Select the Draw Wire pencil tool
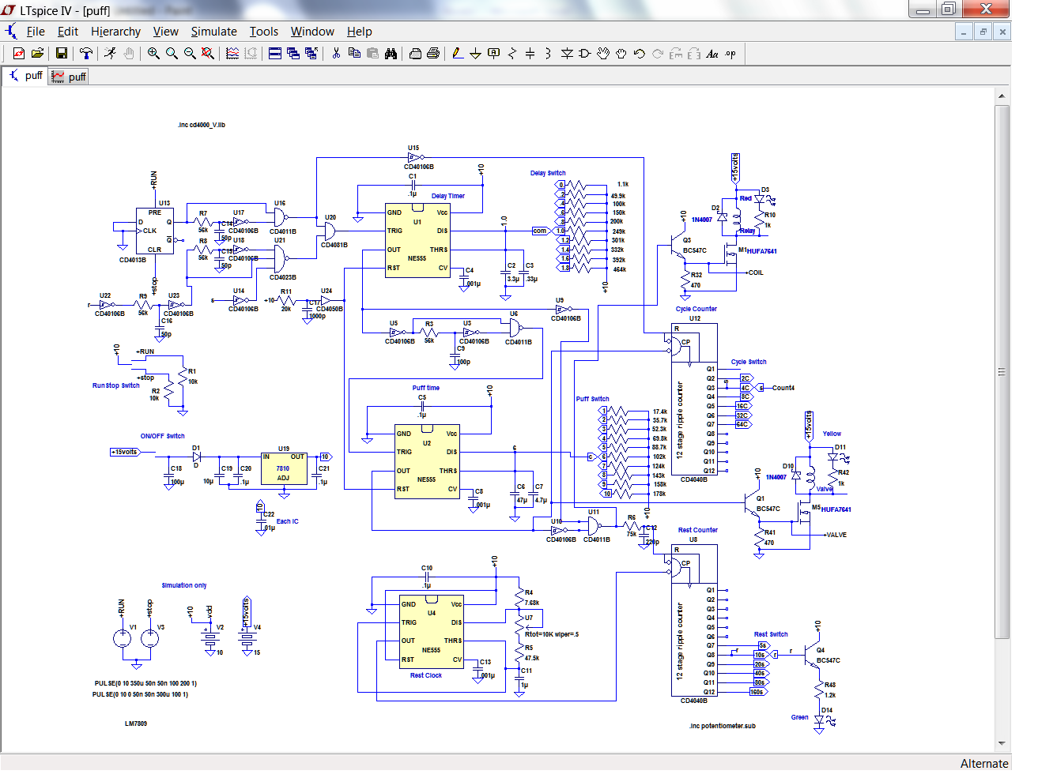Viewport: 1038px width, 778px height. 458,54
